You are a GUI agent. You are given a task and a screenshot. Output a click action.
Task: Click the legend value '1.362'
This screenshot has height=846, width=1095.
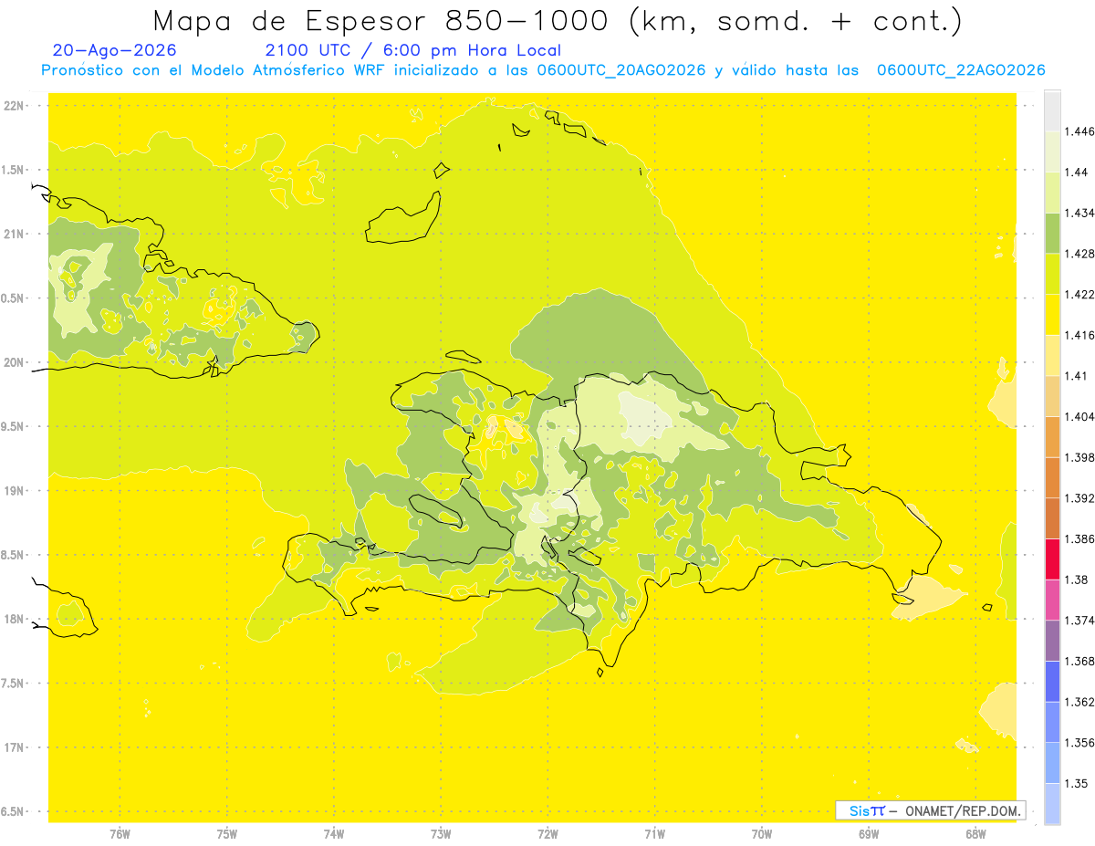click(x=1079, y=702)
